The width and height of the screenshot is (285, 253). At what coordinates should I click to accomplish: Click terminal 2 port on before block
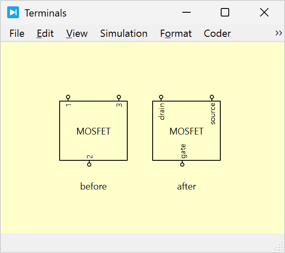point(89,165)
